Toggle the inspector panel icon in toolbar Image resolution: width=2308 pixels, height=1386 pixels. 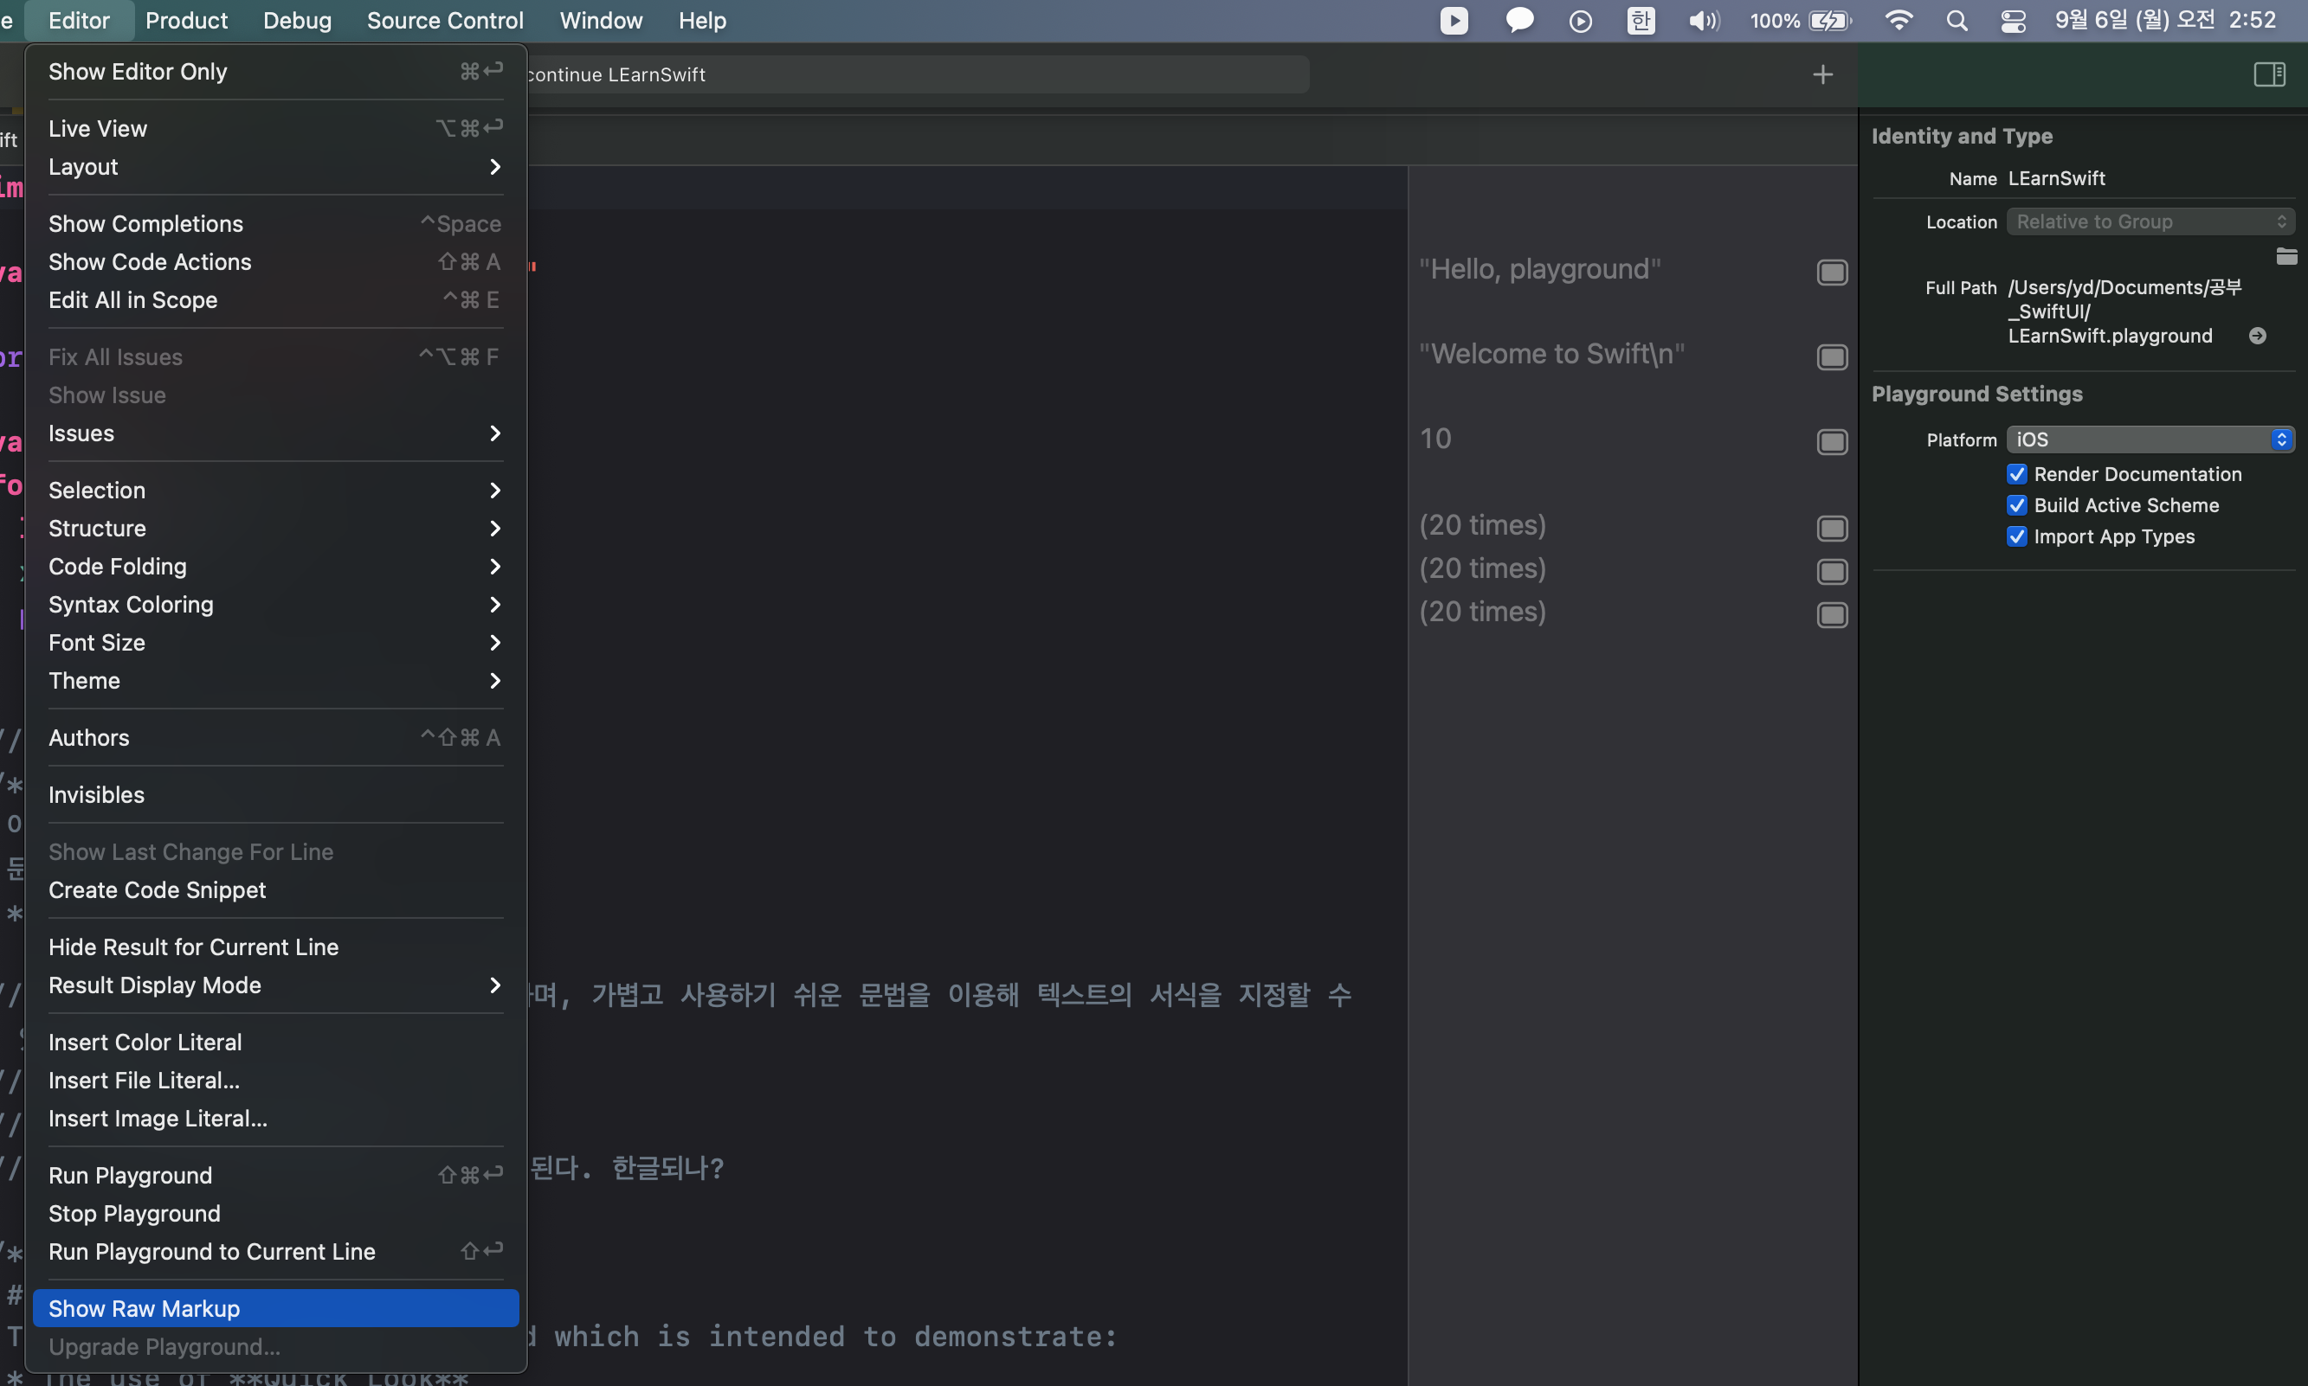point(2269,74)
